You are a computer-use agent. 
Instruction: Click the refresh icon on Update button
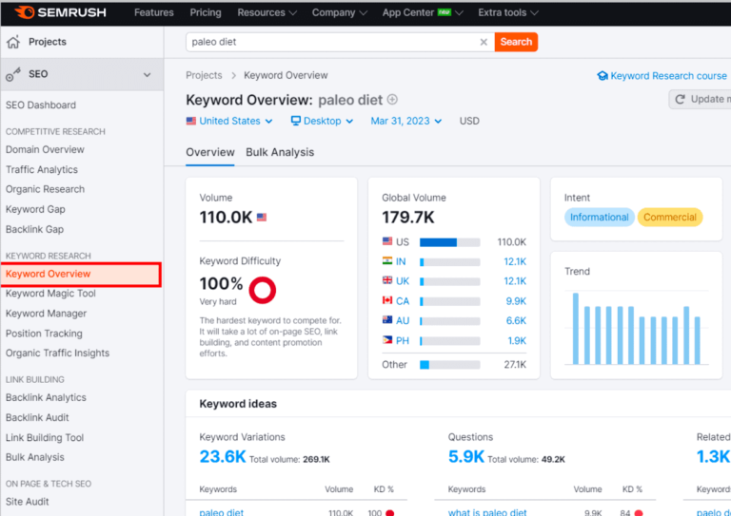[x=681, y=99]
